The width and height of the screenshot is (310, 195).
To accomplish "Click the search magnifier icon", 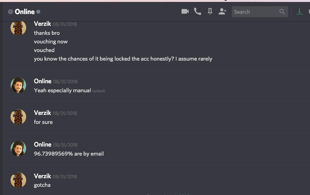I will tap(282, 12).
